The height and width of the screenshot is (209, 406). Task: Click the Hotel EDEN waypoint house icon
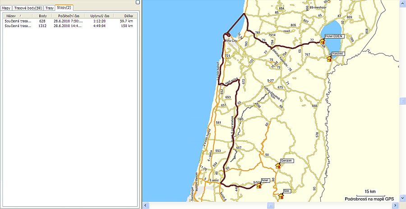[323, 41]
